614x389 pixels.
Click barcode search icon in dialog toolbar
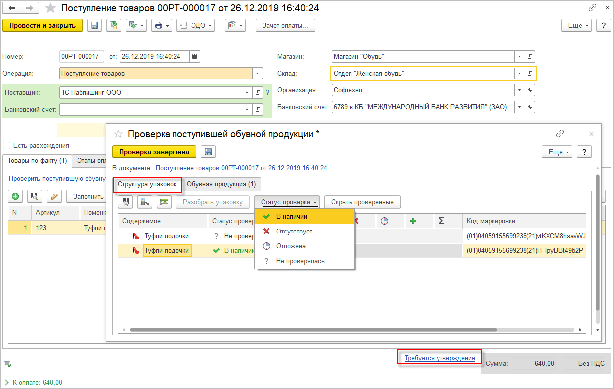click(x=126, y=202)
